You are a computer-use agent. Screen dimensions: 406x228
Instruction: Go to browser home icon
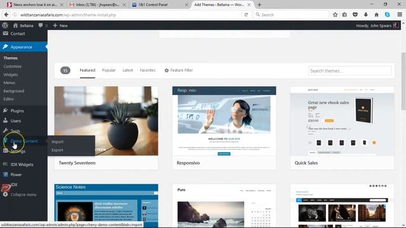click(x=376, y=15)
